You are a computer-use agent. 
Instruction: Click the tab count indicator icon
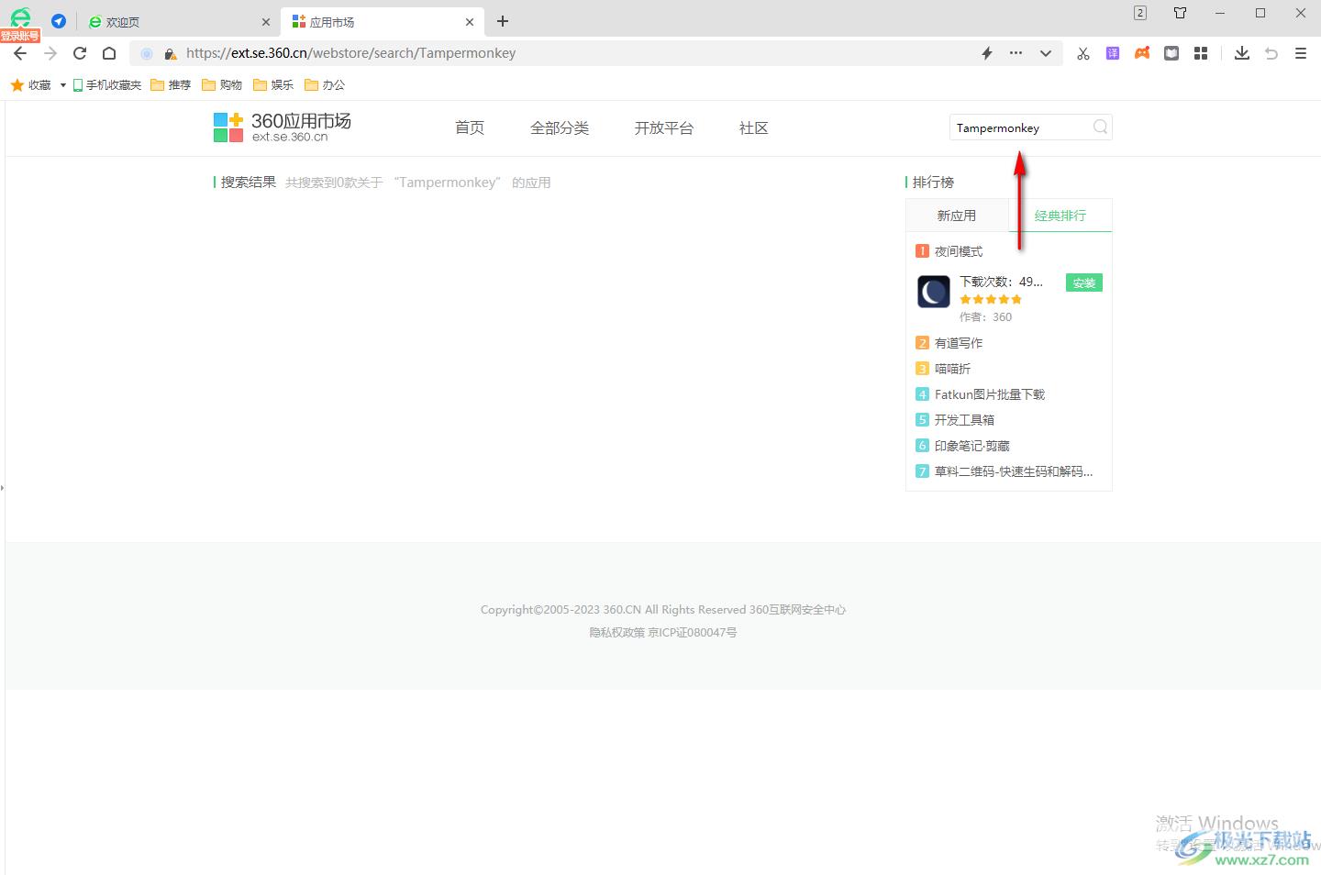pos(1140,13)
